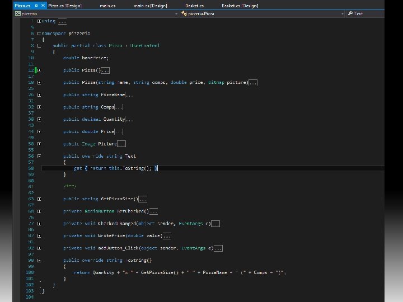Viewport: 403px width, 302px height.
Task: Click the ellipsis box after GetPizzaSize()
Action: (x=143, y=199)
